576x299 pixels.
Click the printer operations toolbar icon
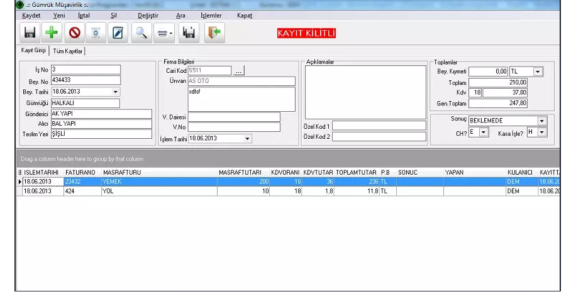[x=163, y=33]
